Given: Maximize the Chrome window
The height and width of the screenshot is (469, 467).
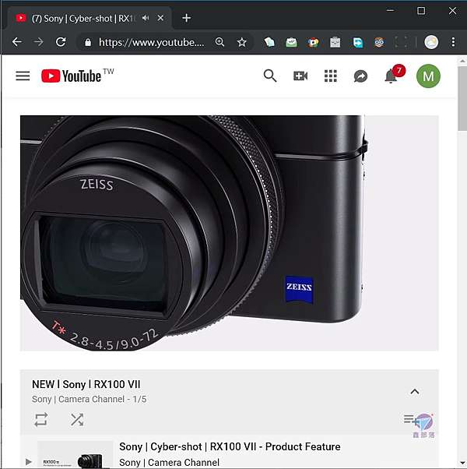Looking at the screenshot, I should [421, 11].
